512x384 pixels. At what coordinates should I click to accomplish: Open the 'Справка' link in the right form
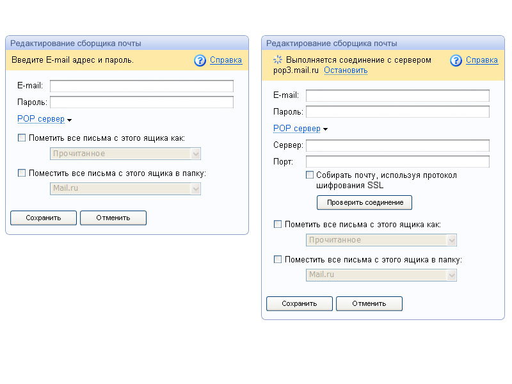pyautogui.click(x=481, y=60)
